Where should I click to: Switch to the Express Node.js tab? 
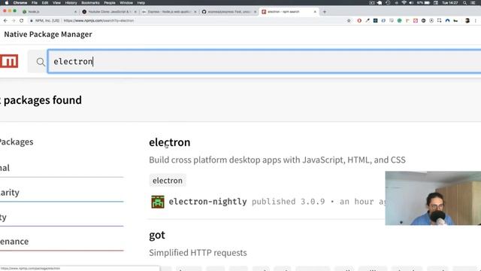168,12
